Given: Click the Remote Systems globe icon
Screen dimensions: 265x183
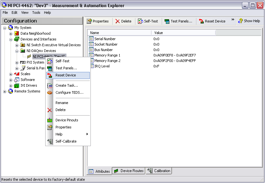Looking at the screenshot, I should [x=11, y=91].
